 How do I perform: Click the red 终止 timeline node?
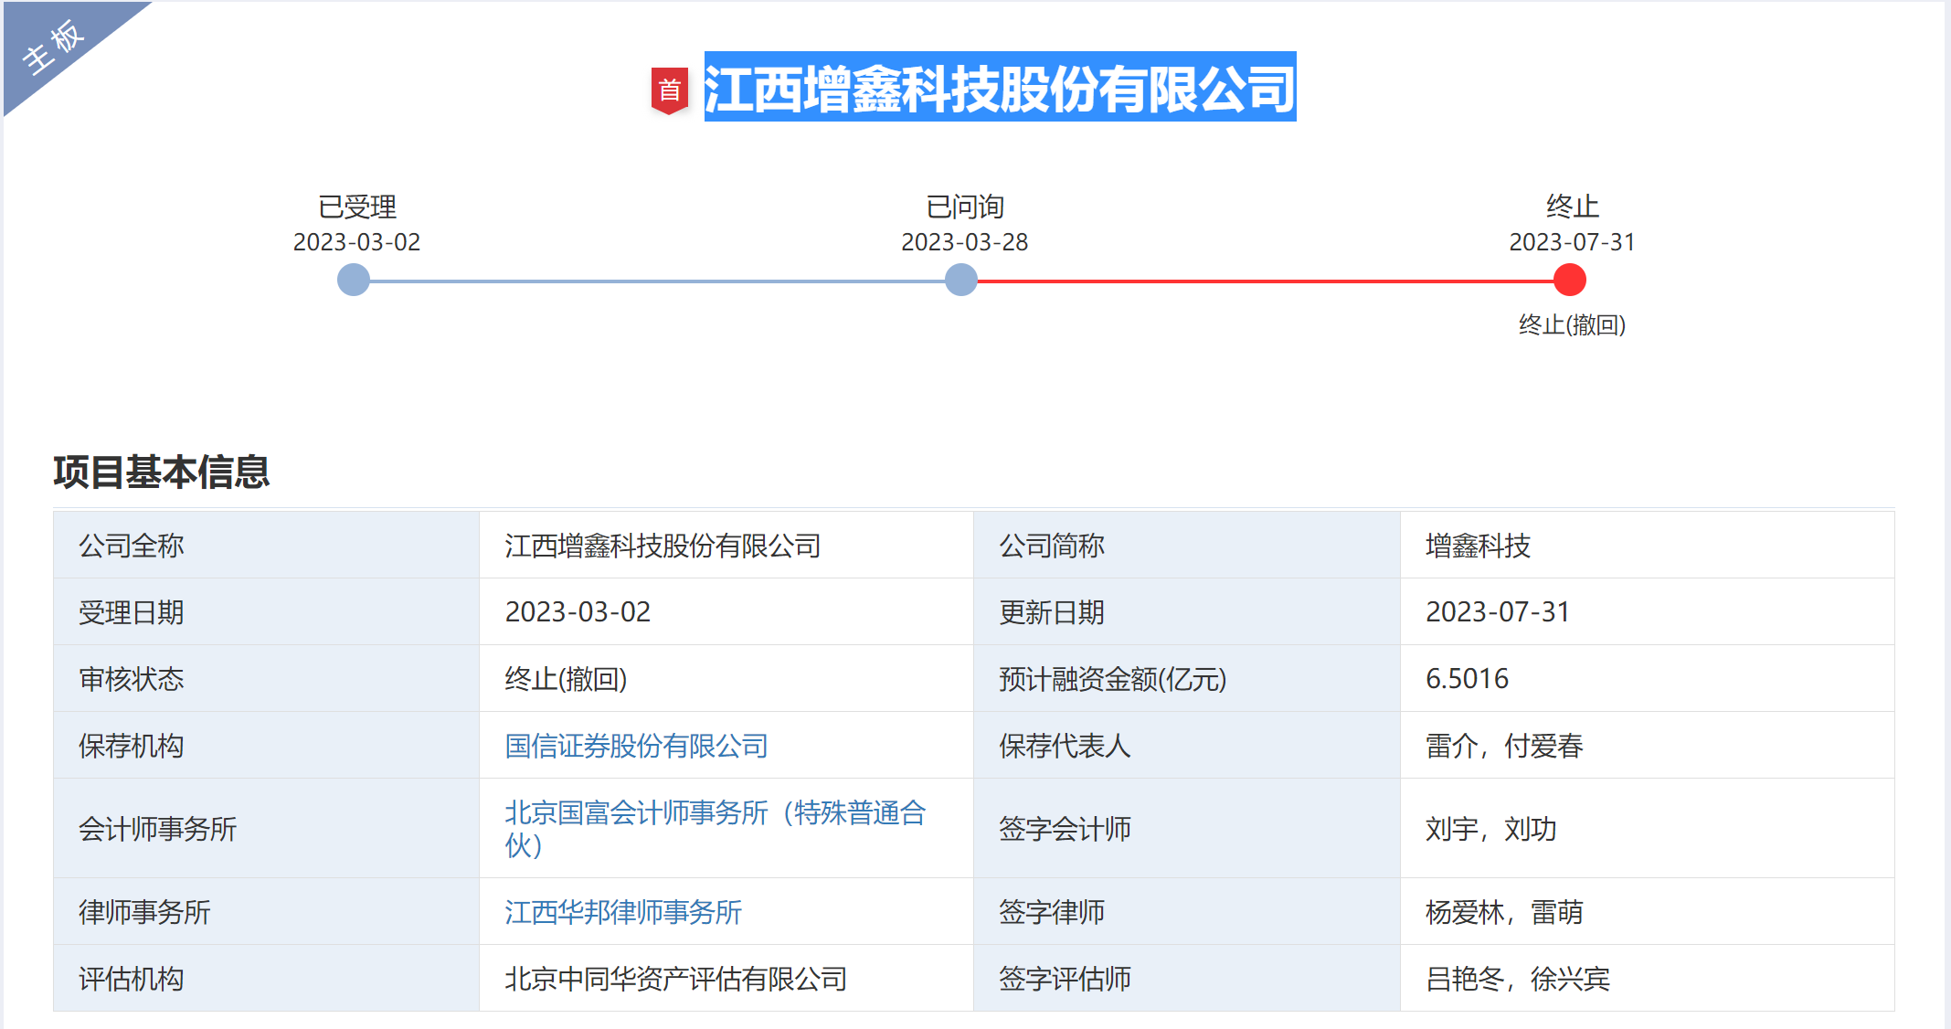(1570, 280)
